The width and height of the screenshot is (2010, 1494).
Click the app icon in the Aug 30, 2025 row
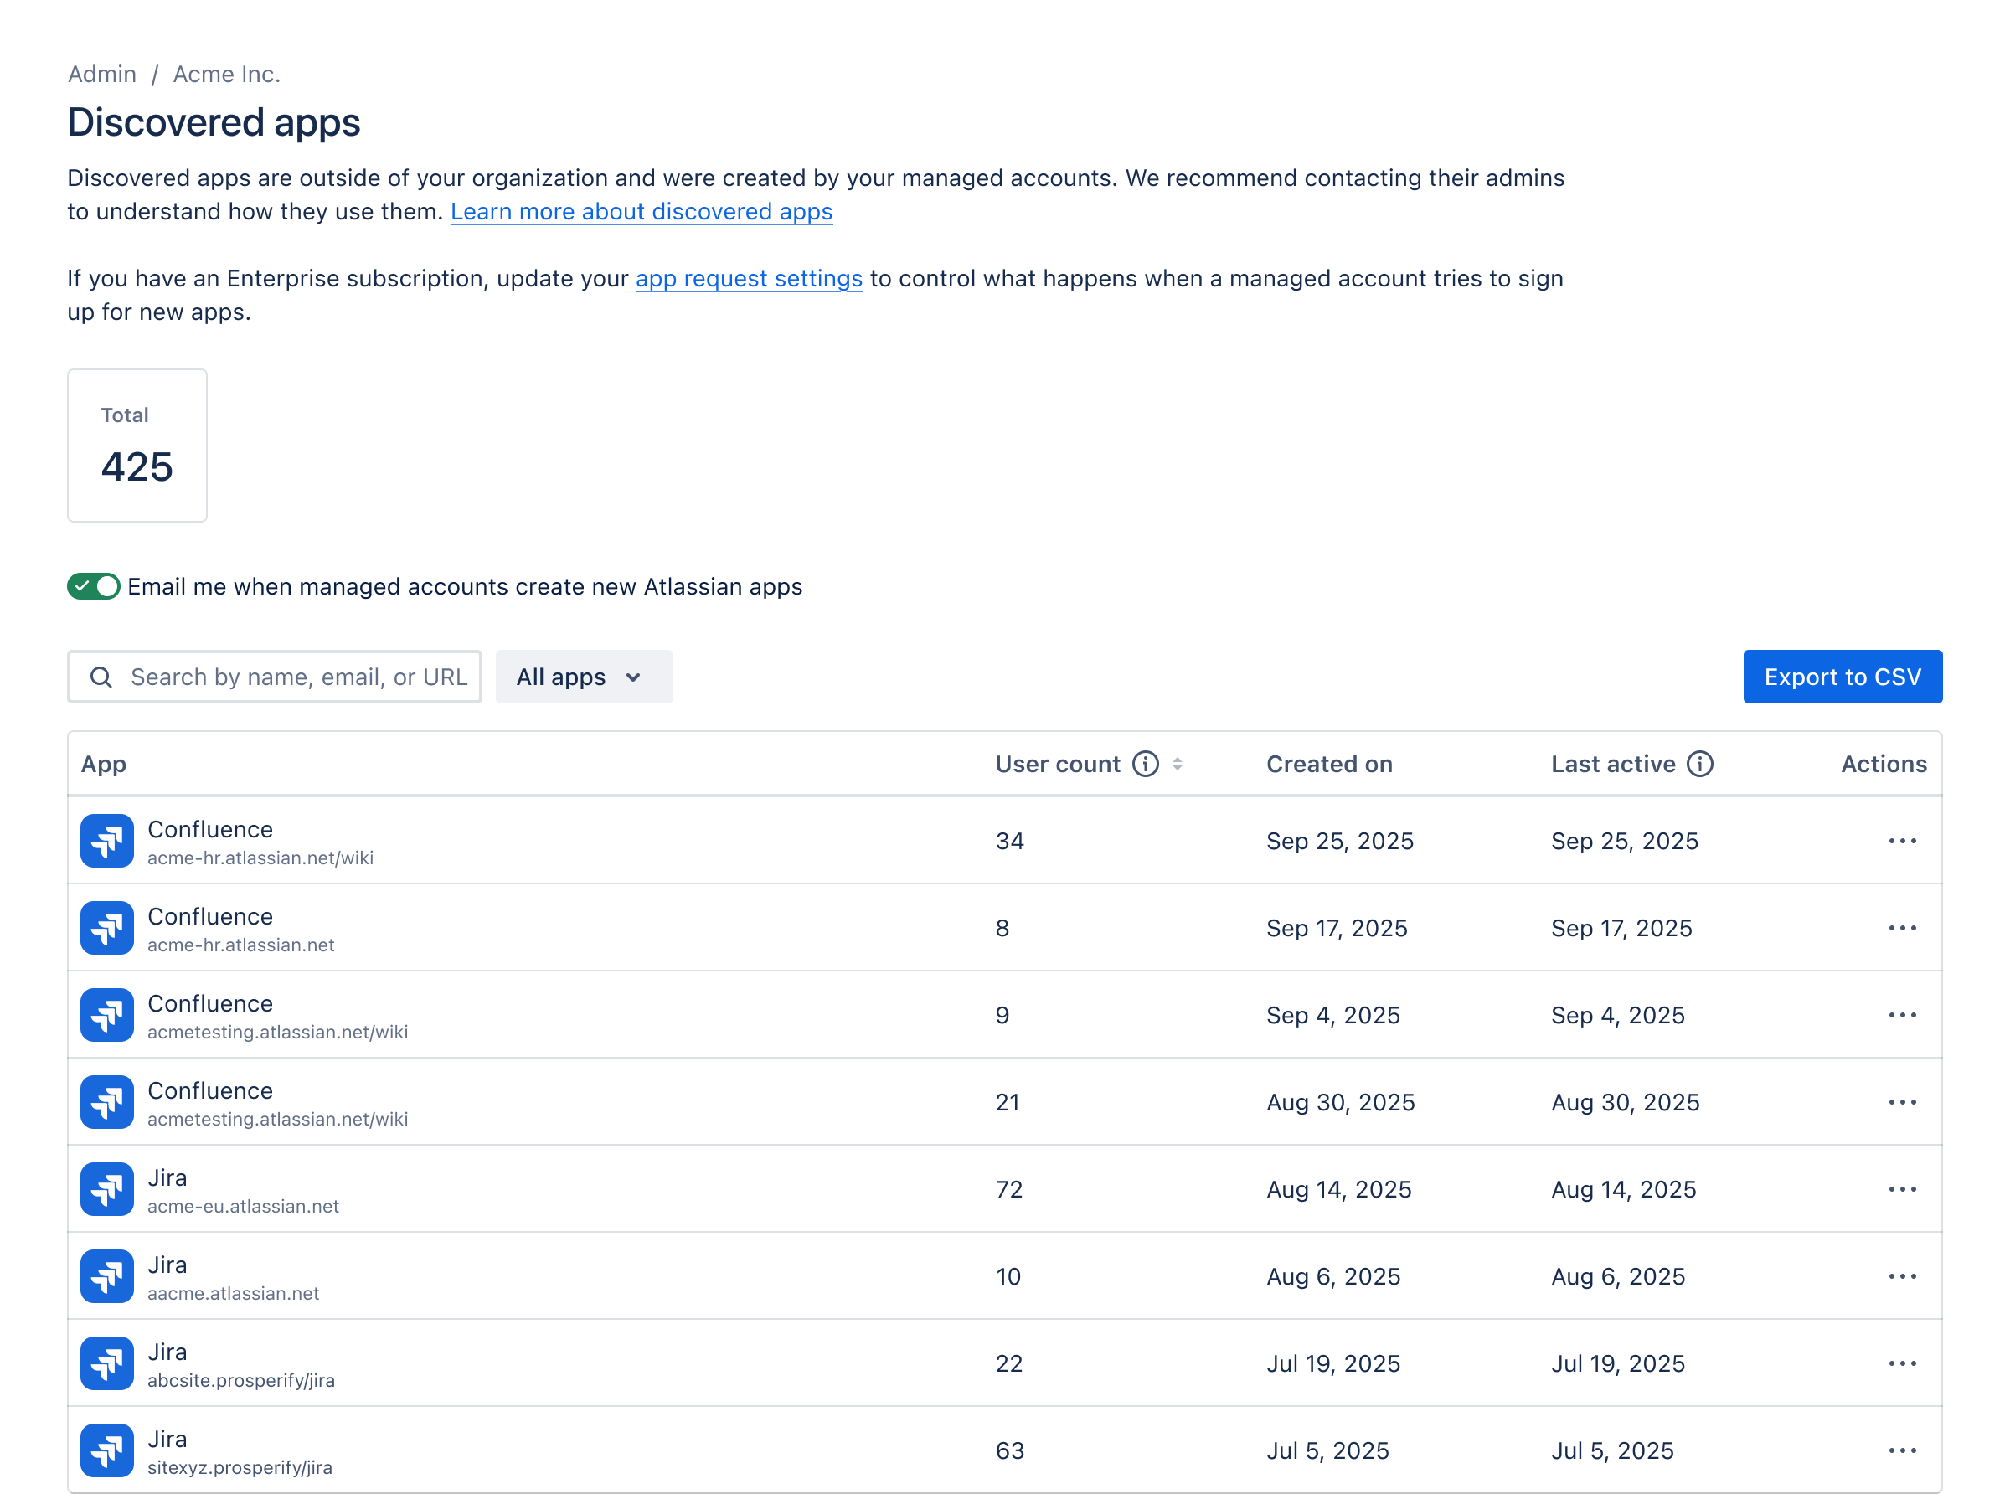pos(106,1102)
